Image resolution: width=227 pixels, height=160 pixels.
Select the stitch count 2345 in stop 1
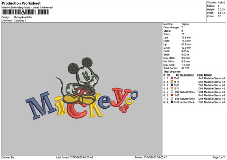(176, 78)
